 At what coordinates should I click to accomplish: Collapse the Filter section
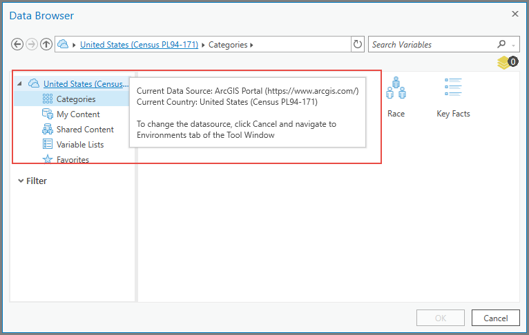pyautogui.click(x=21, y=181)
